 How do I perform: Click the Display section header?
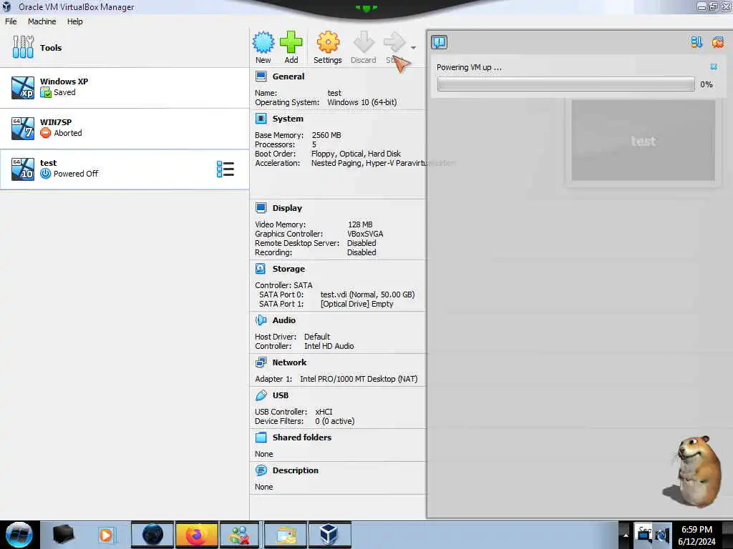(287, 208)
